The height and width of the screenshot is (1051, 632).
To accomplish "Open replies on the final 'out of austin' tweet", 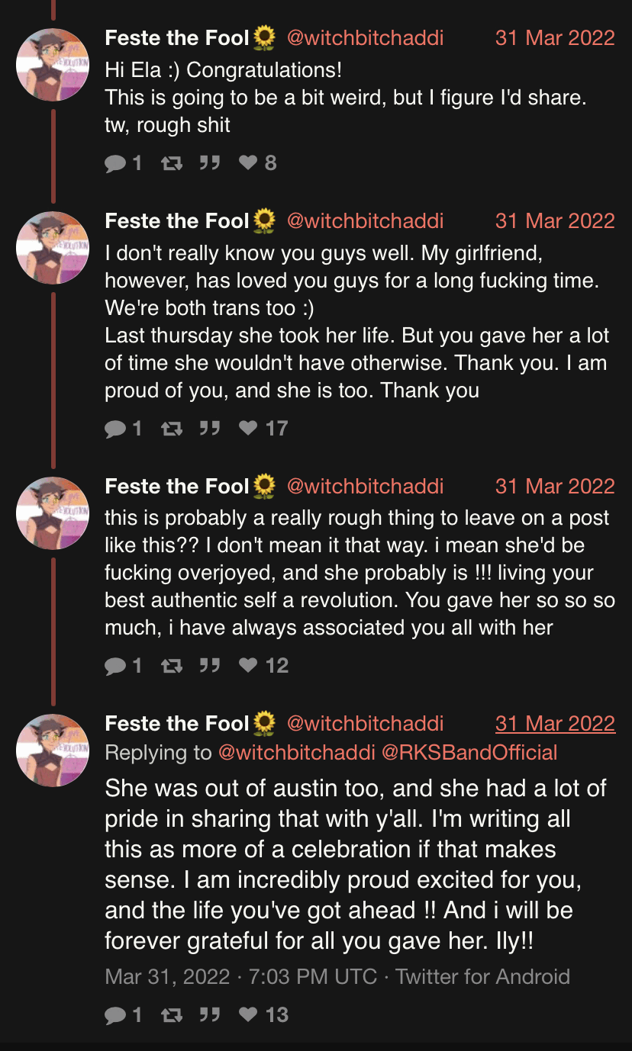I will pos(116,1014).
